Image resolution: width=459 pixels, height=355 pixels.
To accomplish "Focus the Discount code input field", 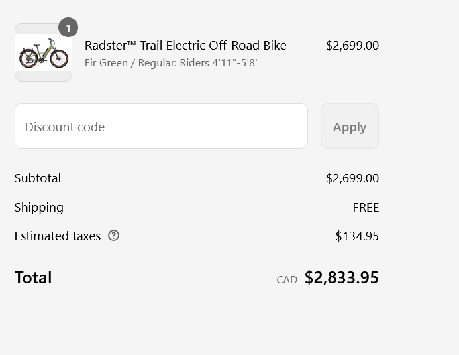I will coord(161,126).
